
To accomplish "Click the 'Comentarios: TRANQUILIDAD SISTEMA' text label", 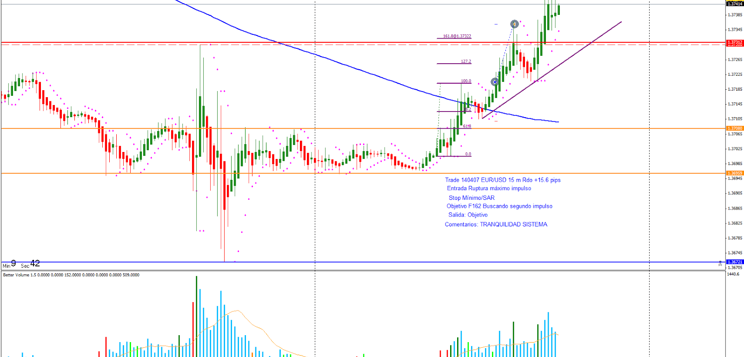I will point(496,224).
